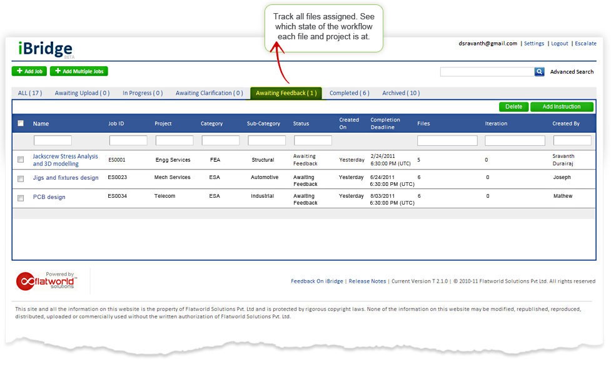
Task: Open the Archived (10) tab
Action: (x=400, y=93)
